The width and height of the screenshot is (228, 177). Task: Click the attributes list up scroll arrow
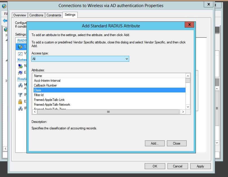coord(188,76)
